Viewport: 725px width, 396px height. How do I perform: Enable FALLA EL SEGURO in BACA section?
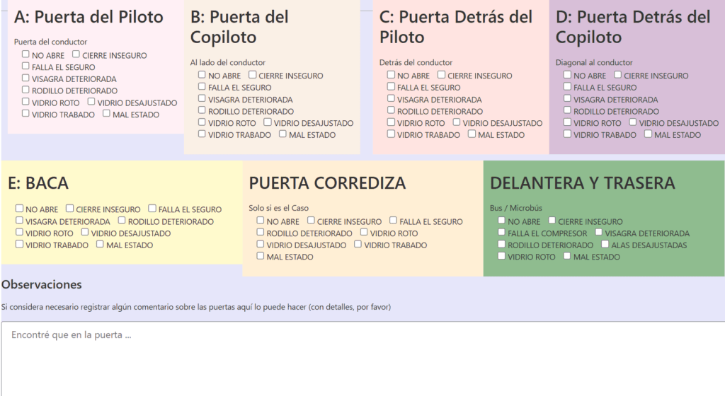pos(152,209)
